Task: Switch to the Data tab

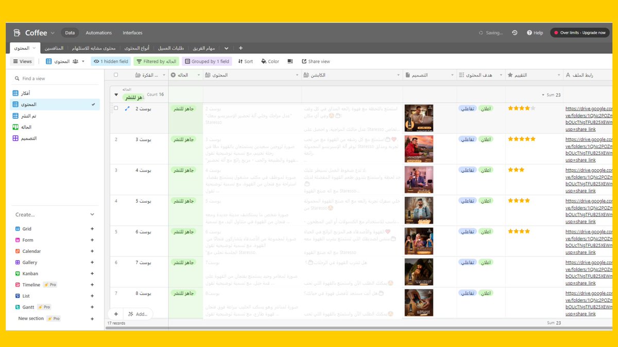Action: click(x=70, y=33)
